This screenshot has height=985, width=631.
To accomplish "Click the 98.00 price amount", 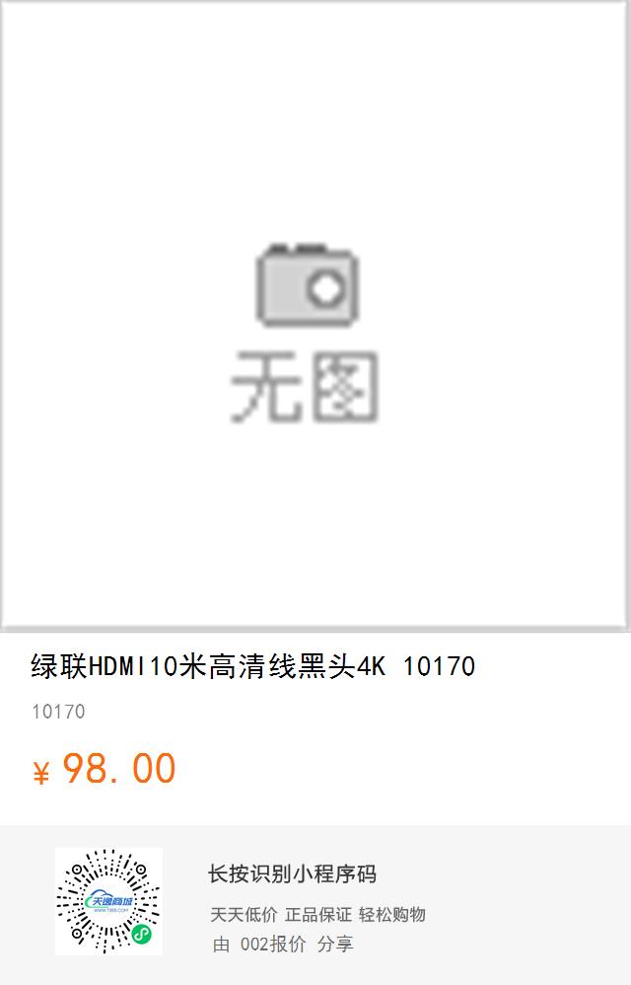I will 119,768.
